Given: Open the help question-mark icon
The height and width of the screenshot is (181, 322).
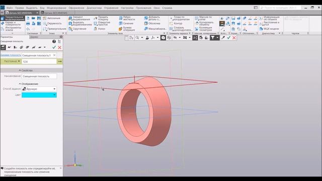Looking at the screenshot, I should click(x=54, y=41).
